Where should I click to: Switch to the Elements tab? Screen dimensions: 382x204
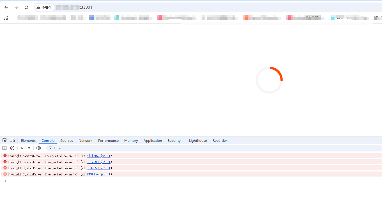point(28,141)
